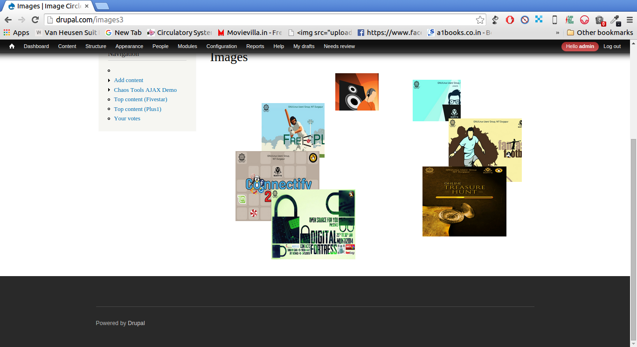Screen dimensions: 637x347
Task: Open the Configuration admin menu
Action: [x=222, y=46]
